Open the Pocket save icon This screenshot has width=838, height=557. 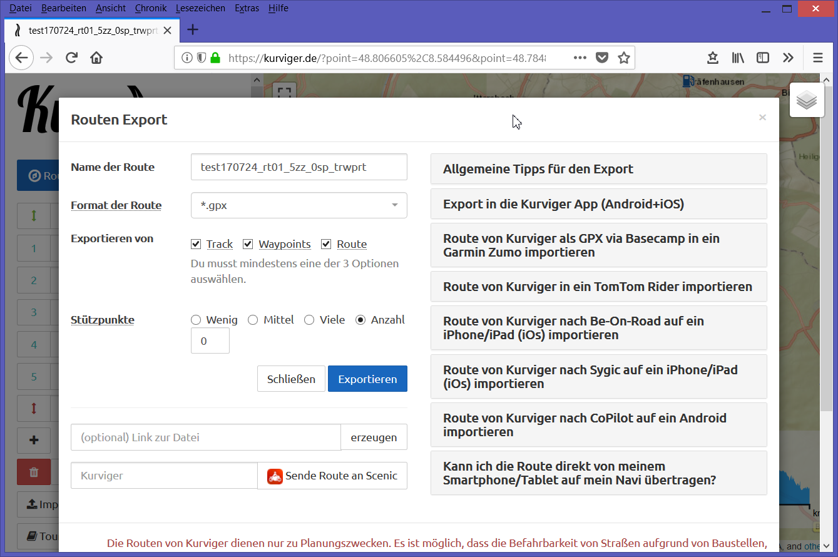click(601, 58)
